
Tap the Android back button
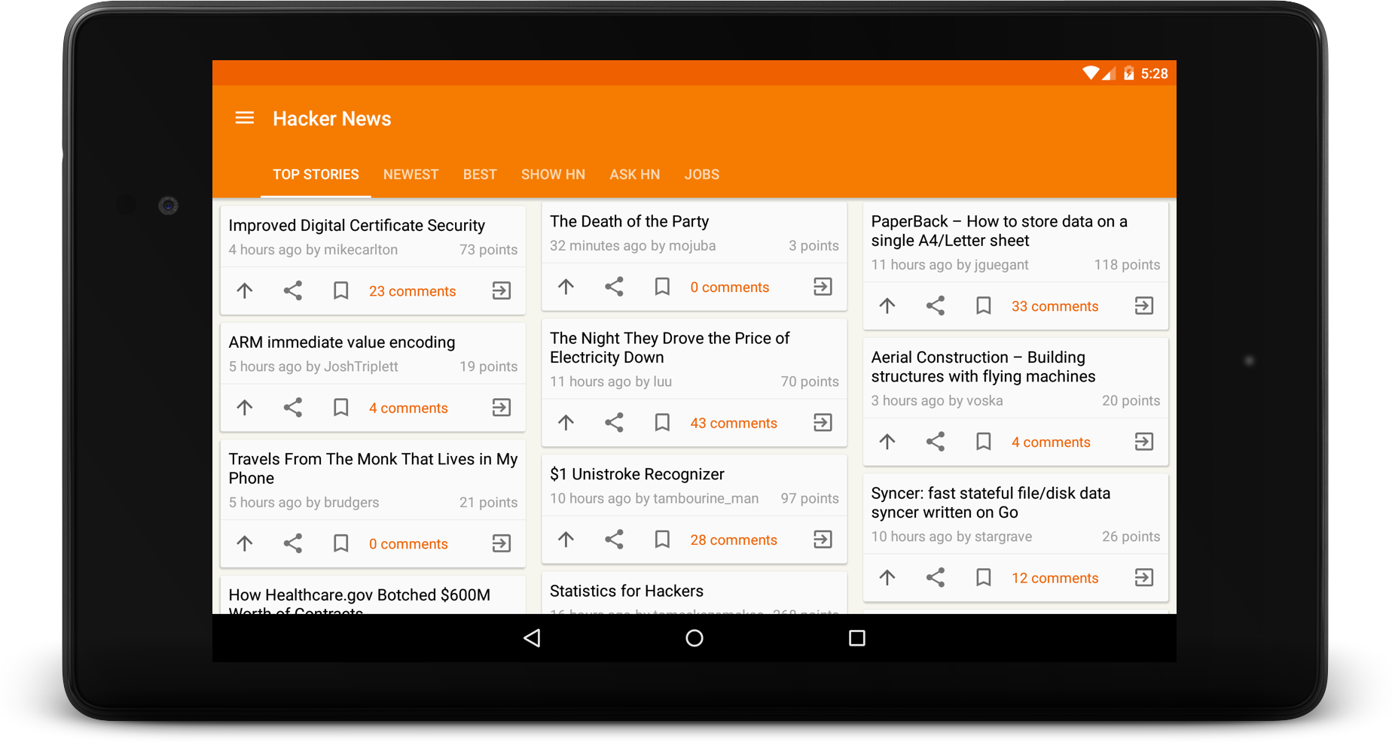533,638
